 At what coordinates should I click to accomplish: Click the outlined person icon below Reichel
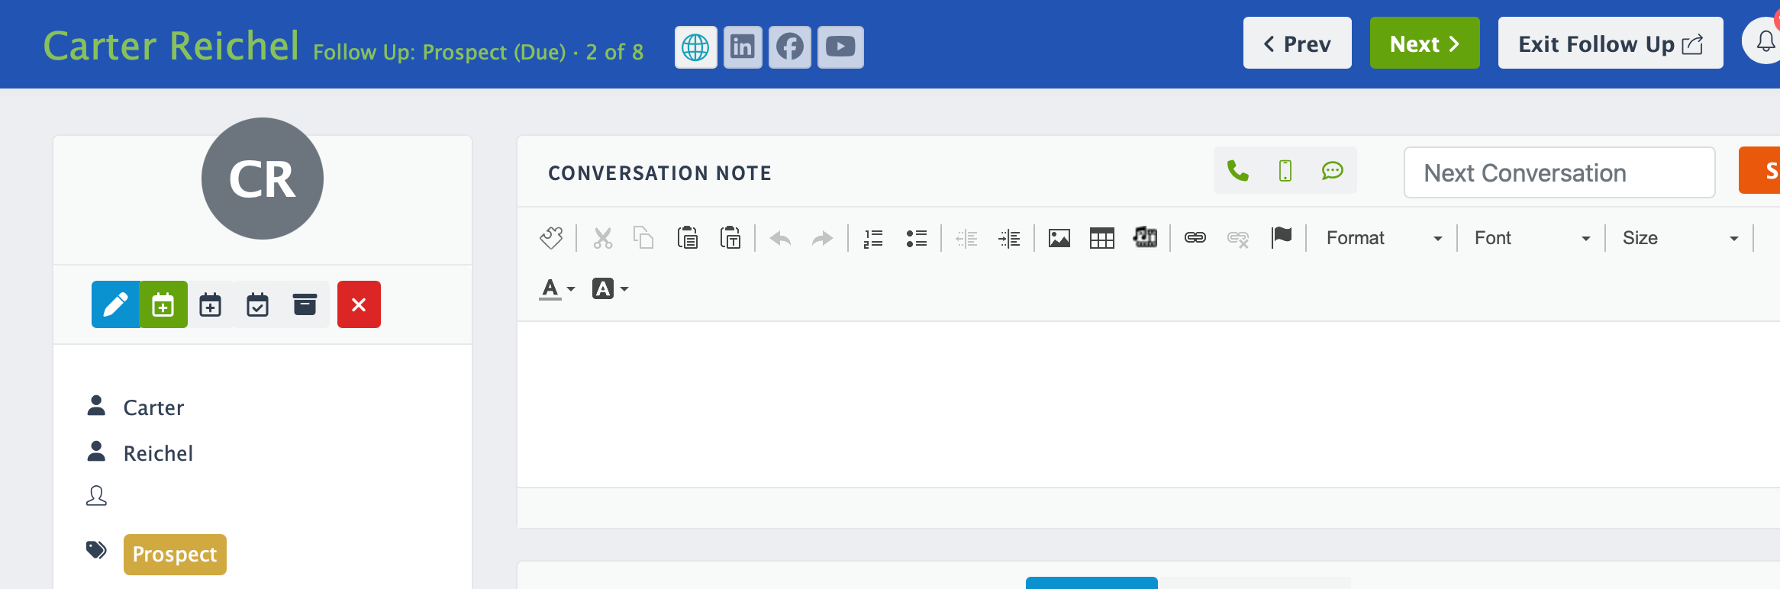coord(96,496)
